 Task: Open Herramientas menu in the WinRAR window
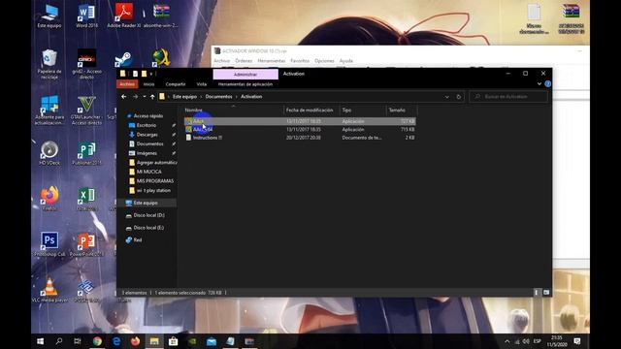tap(272, 61)
